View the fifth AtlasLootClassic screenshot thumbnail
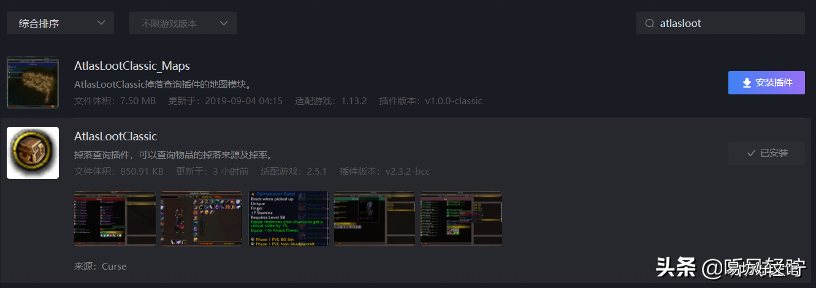 coord(461,219)
